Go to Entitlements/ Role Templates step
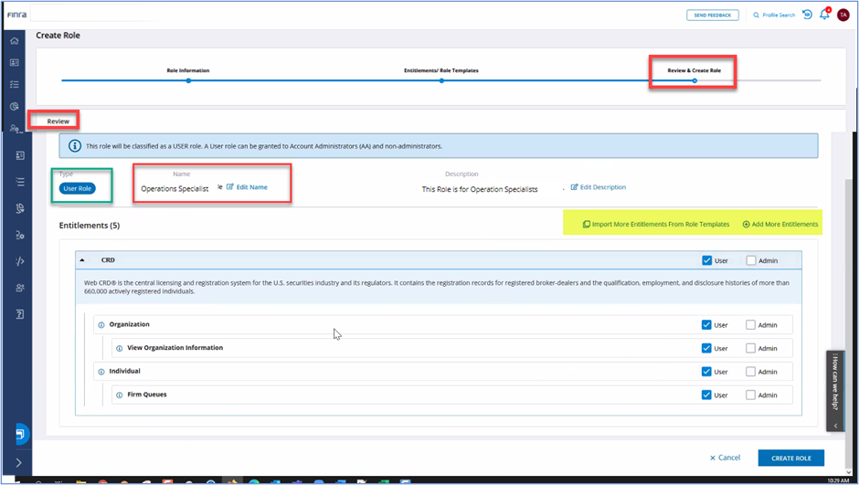Viewport: 859px width, 485px height. pos(441,80)
